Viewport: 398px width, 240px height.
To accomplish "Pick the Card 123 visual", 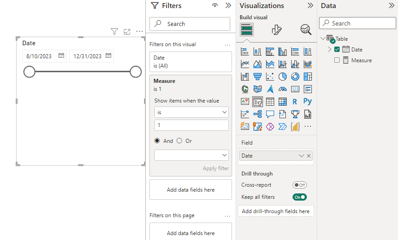I will pos(295,89).
